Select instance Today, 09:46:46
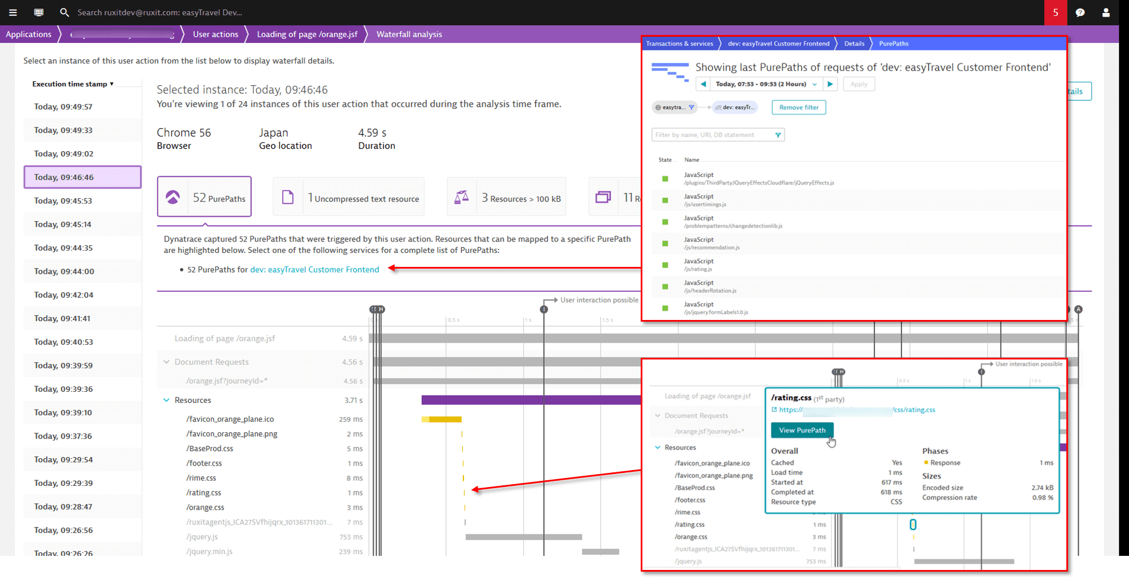Image resolution: width=1129 pixels, height=579 pixels. 82,177
